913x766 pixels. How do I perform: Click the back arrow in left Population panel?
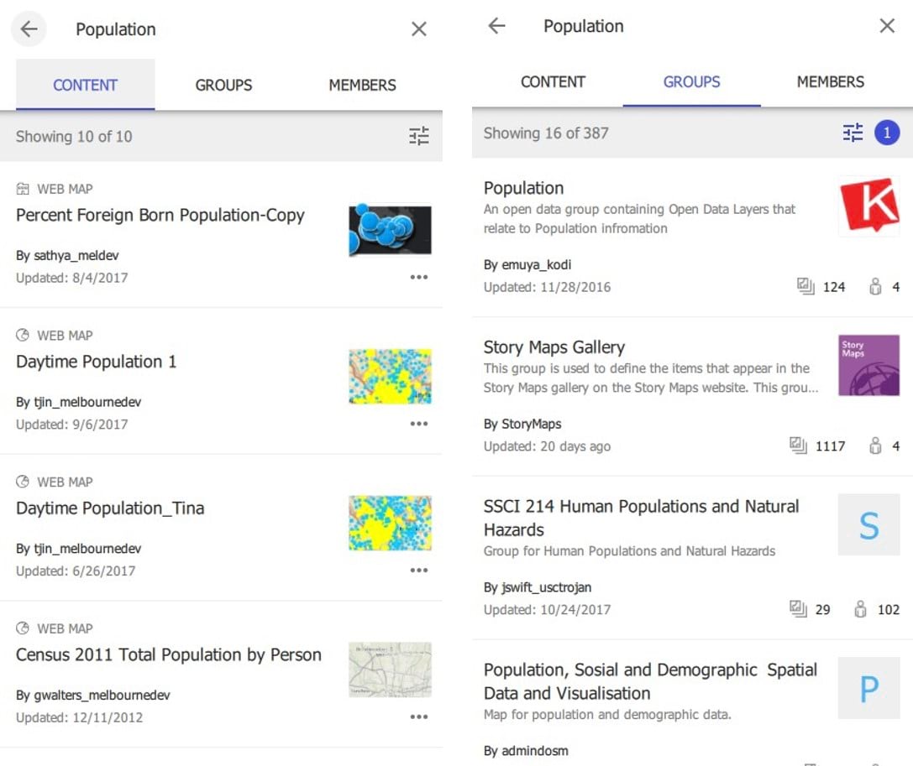pos(29,29)
